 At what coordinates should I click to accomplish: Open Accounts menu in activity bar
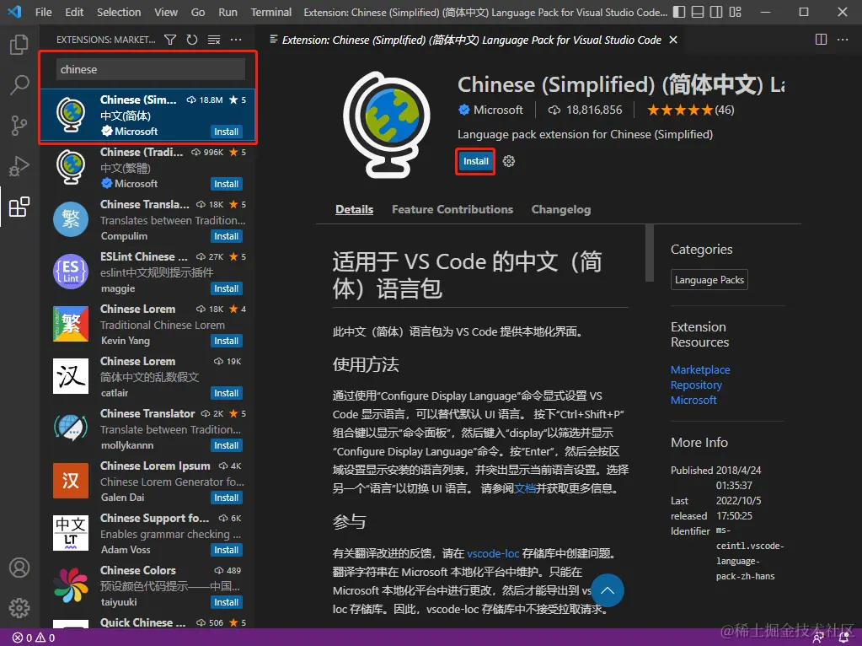point(19,568)
